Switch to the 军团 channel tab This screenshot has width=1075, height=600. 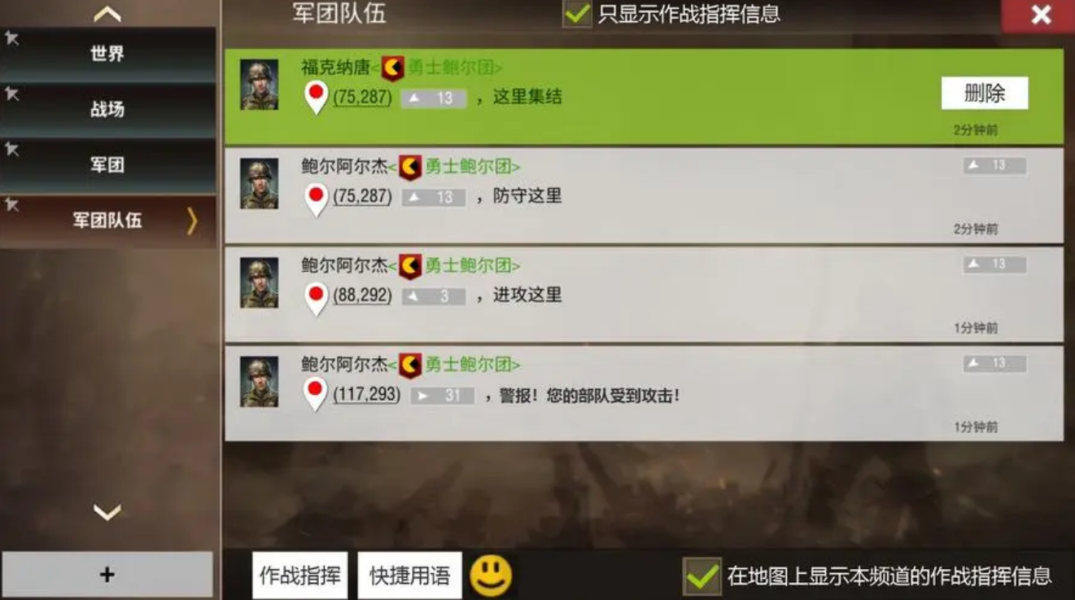click(107, 165)
